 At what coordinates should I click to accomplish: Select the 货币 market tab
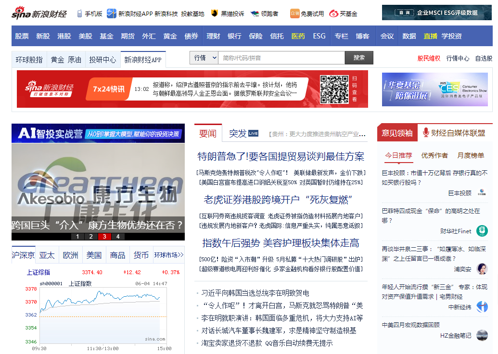141,255
